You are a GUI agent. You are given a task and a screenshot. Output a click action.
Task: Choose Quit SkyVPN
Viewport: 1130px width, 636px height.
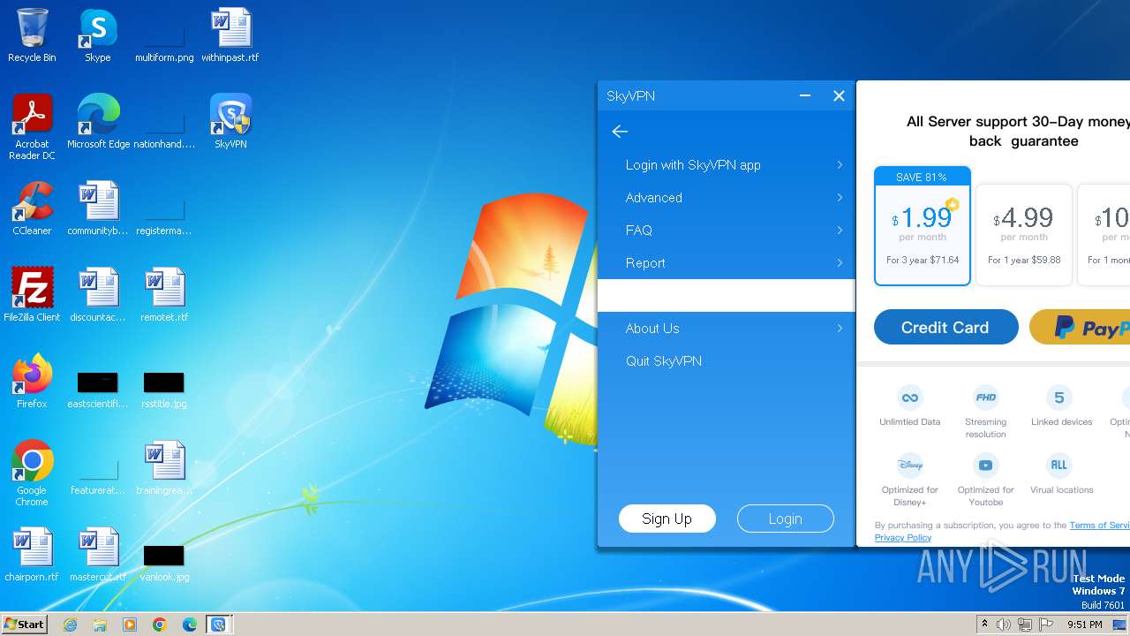click(726, 361)
